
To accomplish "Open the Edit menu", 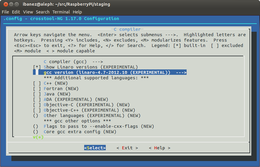I will pos(16,12).
